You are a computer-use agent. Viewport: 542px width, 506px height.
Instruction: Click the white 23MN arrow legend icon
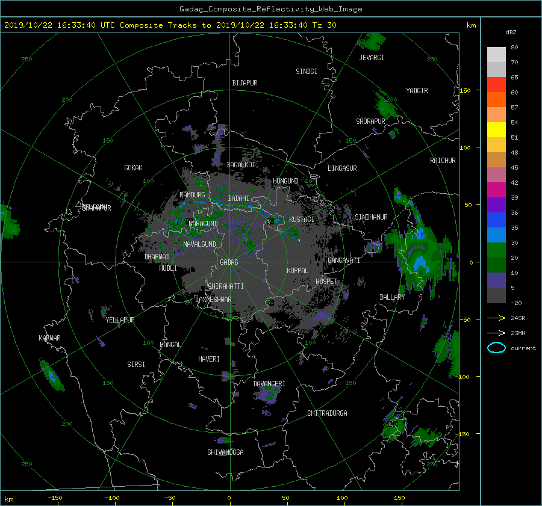coord(496,333)
